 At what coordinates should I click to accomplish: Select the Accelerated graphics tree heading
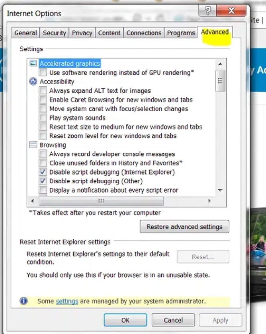70,64
